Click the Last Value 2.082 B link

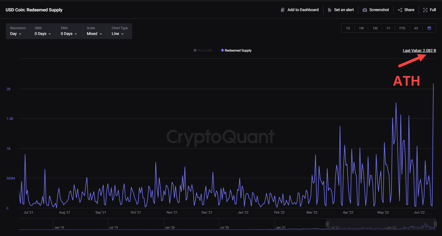coord(419,50)
